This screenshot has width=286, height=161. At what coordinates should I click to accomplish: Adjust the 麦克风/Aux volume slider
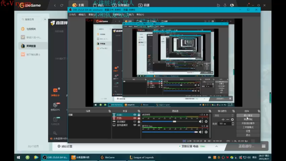click(170, 132)
